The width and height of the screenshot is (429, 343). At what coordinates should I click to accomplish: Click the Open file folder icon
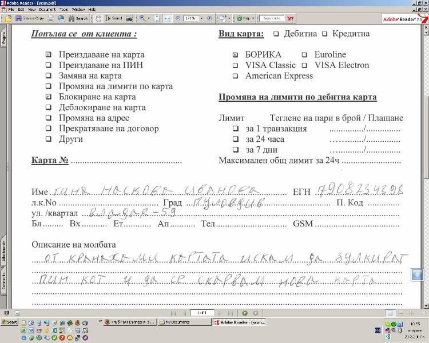tap(9, 18)
